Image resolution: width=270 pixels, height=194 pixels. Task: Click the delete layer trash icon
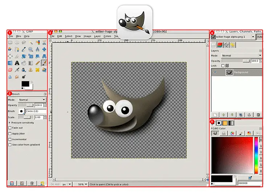tap(258, 115)
